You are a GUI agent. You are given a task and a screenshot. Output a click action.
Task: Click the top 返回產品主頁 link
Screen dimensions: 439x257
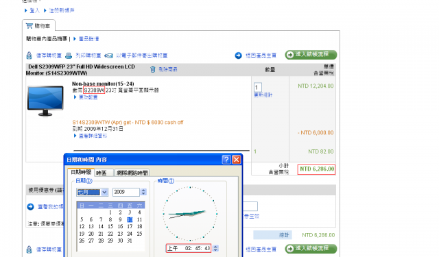click(261, 56)
